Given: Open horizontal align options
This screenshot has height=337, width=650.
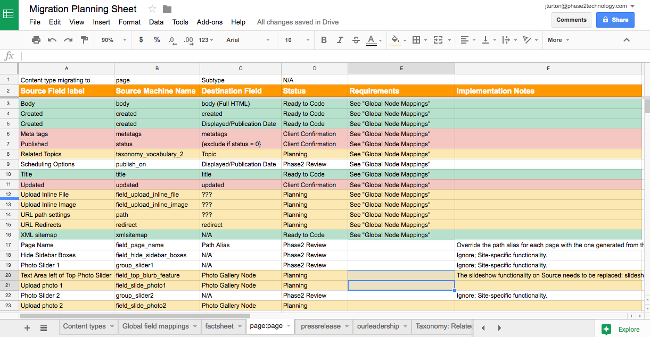Looking at the screenshot, I should point(464,40).
